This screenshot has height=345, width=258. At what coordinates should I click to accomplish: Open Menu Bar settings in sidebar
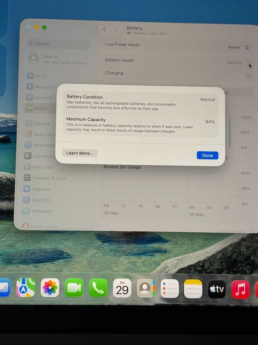39,167
